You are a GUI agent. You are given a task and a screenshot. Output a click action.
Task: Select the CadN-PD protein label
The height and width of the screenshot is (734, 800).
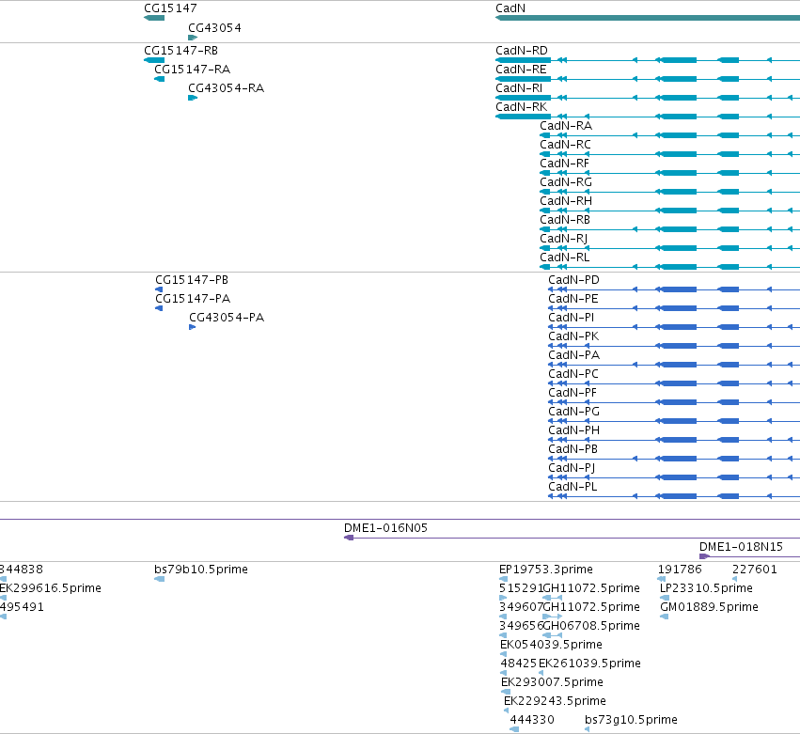(574, 280)
